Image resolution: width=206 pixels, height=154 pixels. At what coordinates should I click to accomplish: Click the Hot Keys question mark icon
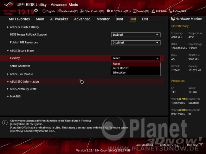(x=201, y=145)
